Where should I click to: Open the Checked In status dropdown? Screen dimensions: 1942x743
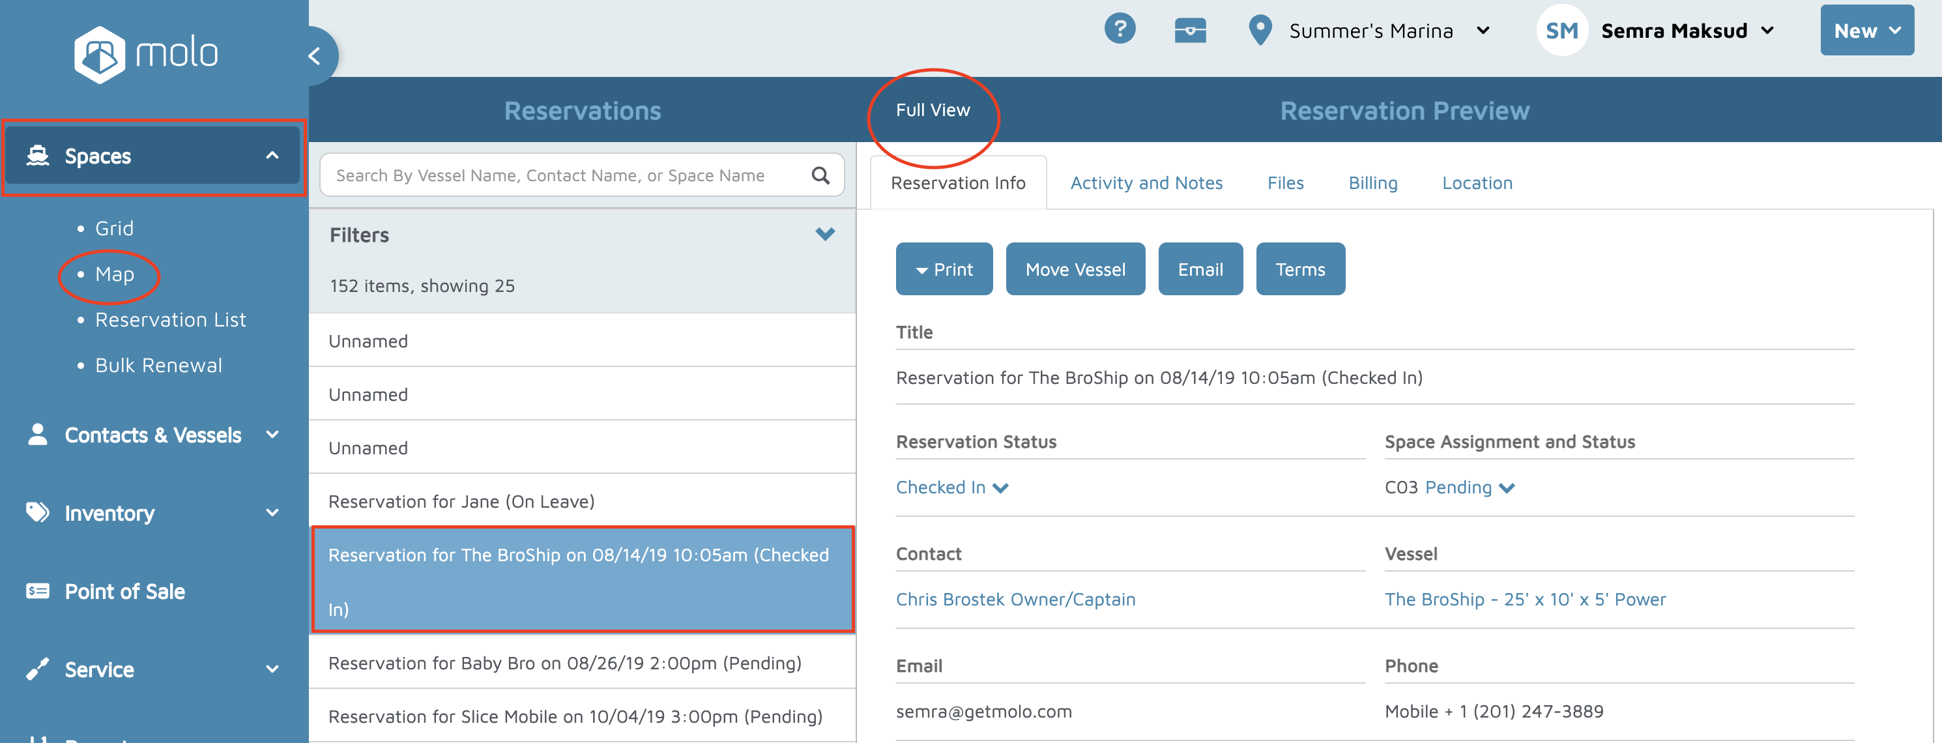(951, 488)
